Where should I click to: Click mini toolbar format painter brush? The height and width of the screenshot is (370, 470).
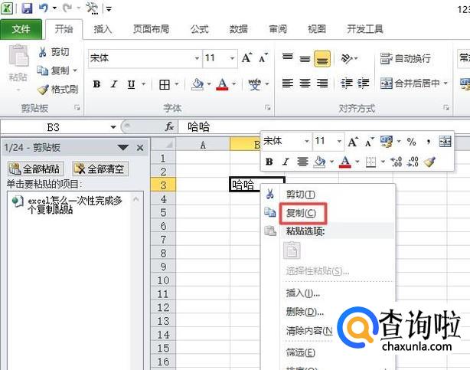tap(430, 162)
